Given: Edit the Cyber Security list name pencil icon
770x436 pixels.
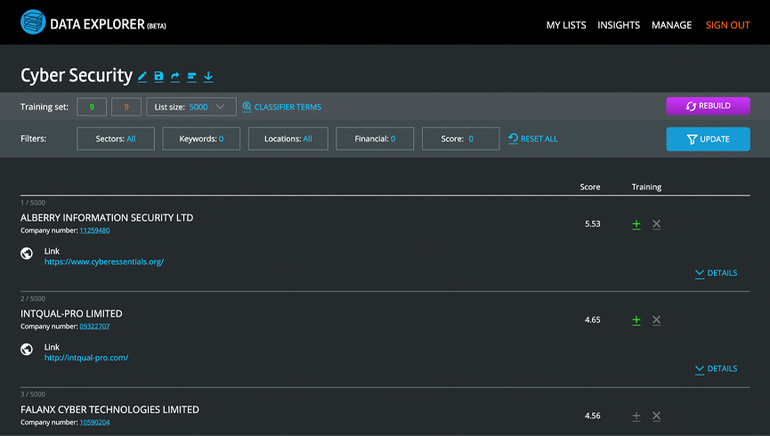Looking at the screenshot, I should tap(142, 77).
